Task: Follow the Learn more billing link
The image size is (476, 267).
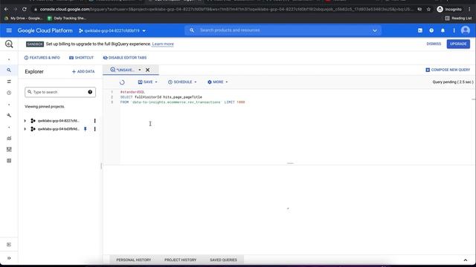Action: (163, 44)
